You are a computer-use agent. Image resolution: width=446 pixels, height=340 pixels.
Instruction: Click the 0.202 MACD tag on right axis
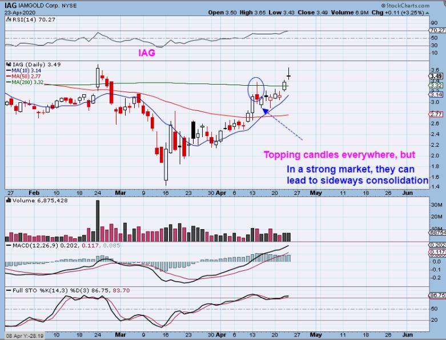tap(437, 245)
